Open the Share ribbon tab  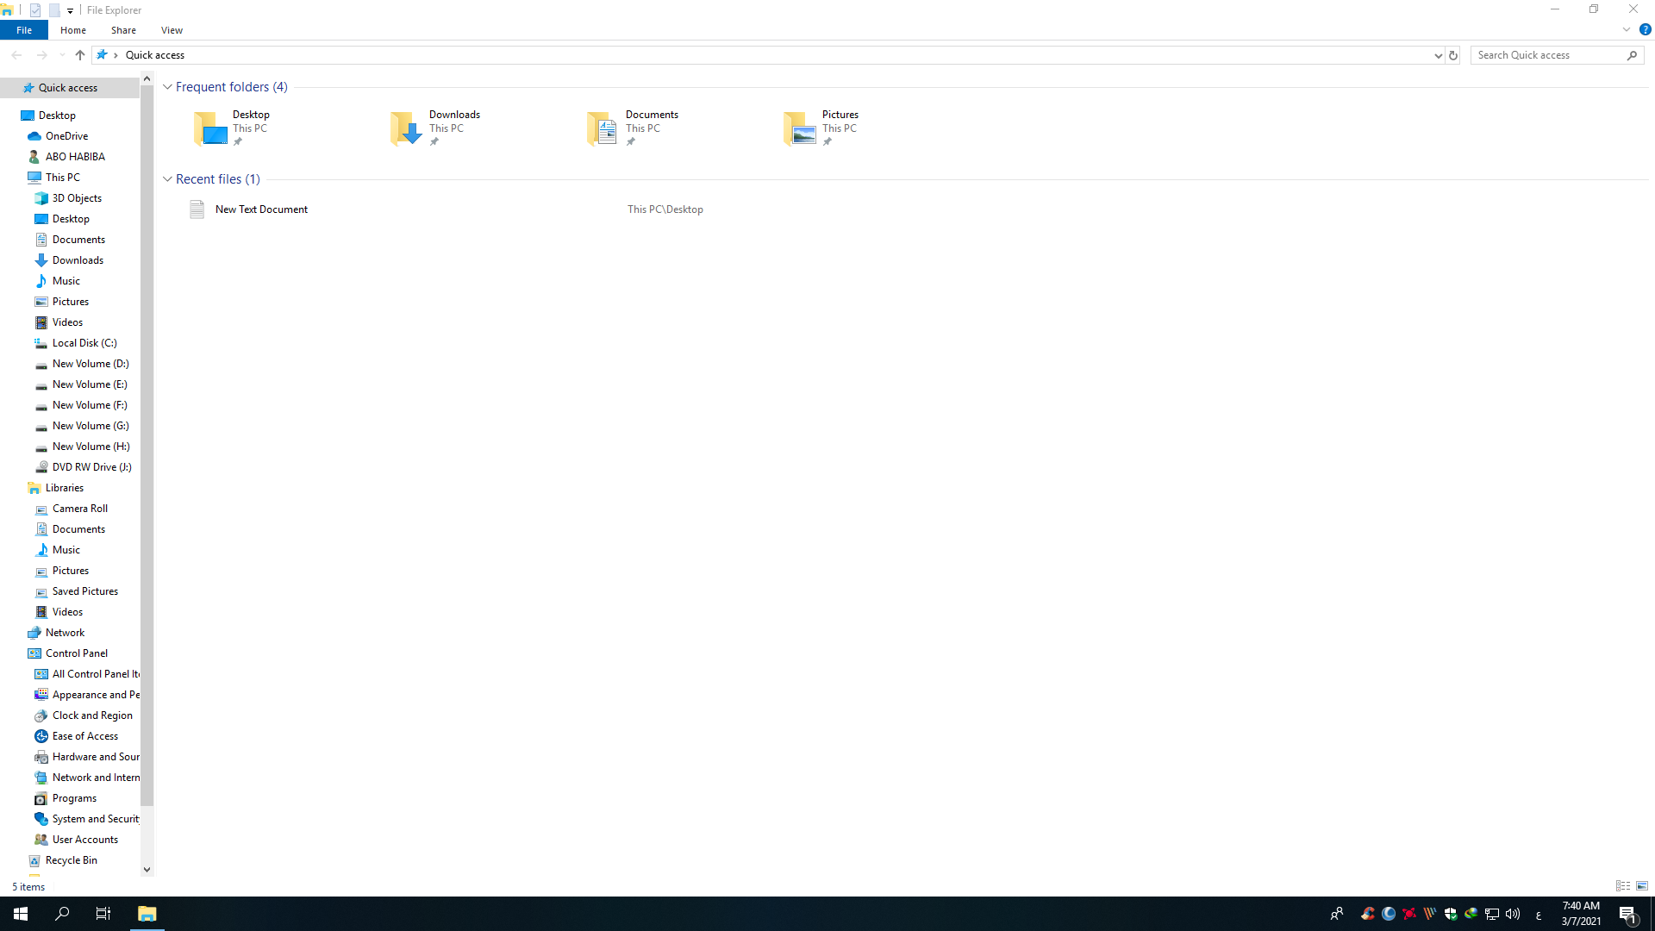pyautogui.click(x=123, y=30)
